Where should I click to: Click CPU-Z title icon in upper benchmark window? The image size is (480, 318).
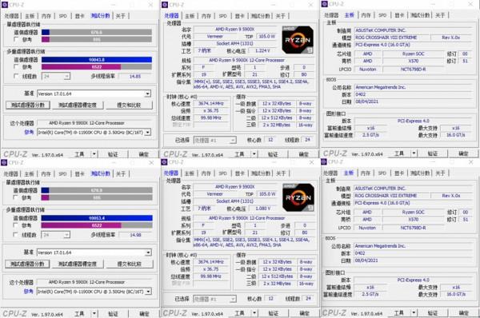coord(5,5)
